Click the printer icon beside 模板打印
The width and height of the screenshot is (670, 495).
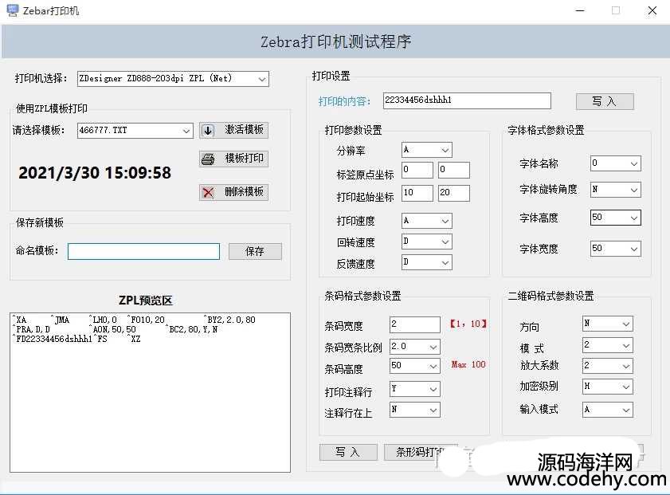click(208, 159)
